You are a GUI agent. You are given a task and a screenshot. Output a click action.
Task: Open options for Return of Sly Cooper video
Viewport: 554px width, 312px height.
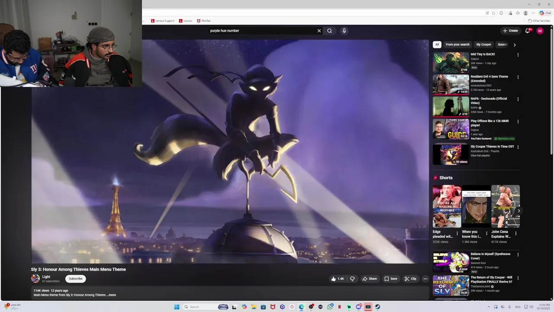[518, 278]
